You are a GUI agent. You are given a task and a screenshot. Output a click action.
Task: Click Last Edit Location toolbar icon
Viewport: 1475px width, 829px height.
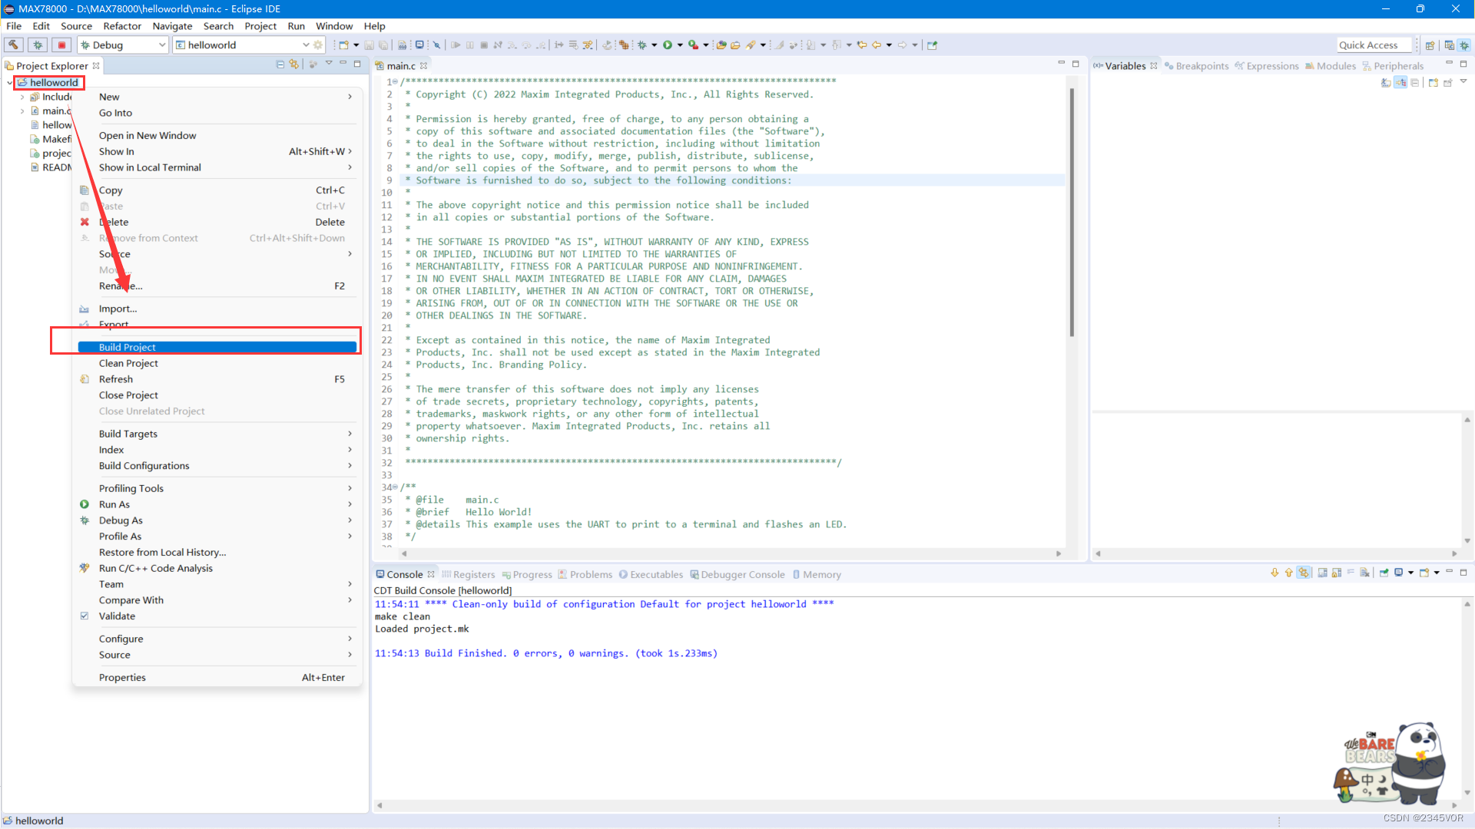click(862, 45)
